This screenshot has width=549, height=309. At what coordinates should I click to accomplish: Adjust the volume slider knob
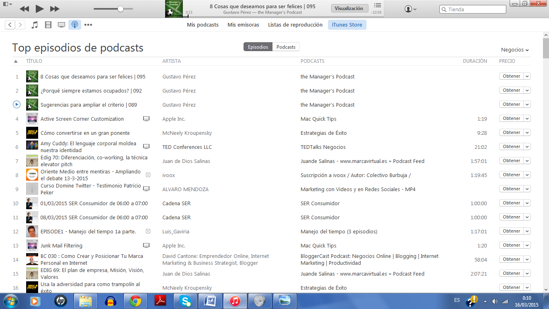[120, 9]
